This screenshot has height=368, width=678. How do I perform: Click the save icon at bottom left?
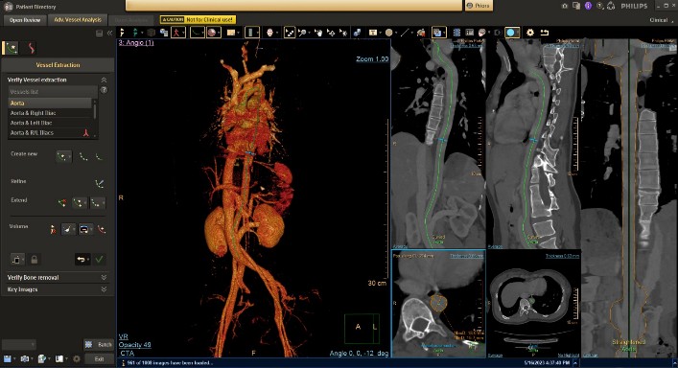coord(7,359)
